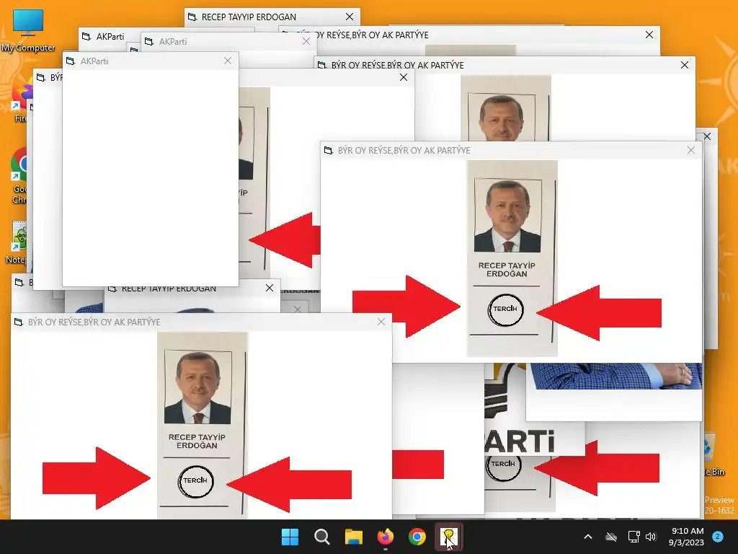This screenshot has height=554, width=738.
Task: Open File Explorer from the taskbar
Action: pyautogui.click(x=353, y=537)
